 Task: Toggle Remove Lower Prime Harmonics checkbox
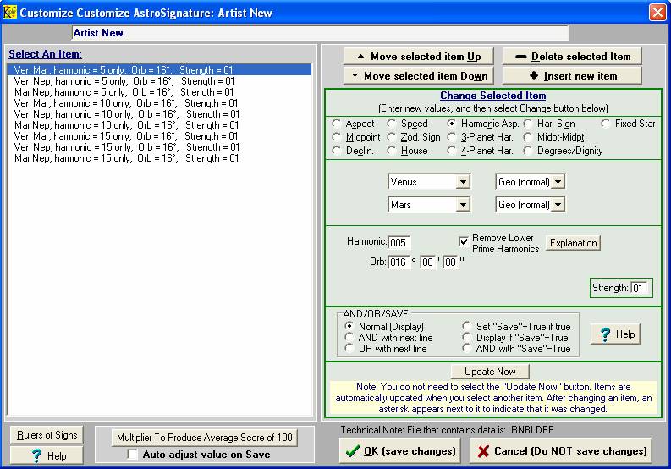pos(464,241)
